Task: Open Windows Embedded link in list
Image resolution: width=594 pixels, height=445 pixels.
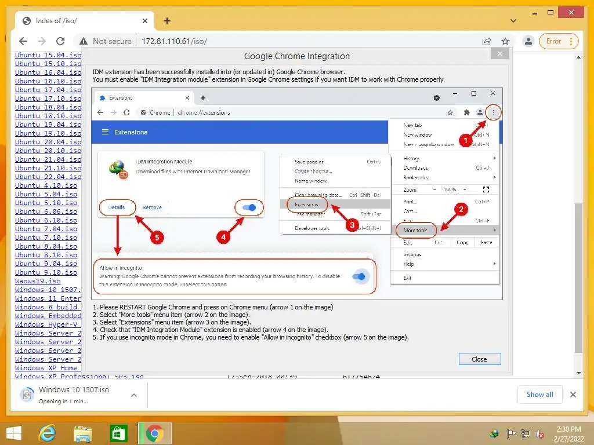Action: point(48,316)
